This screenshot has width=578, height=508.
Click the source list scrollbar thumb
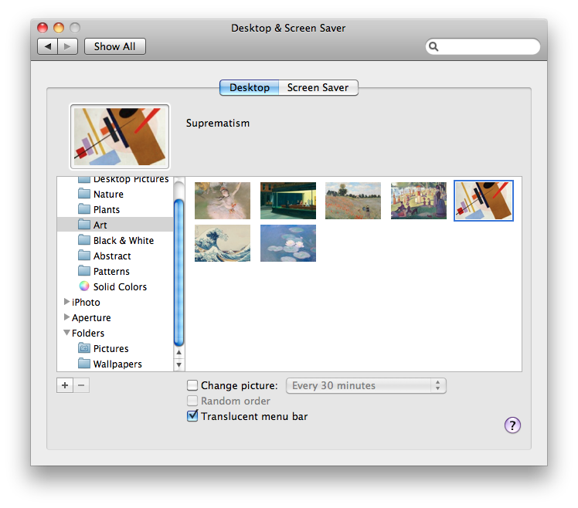[x=178, y=273]
